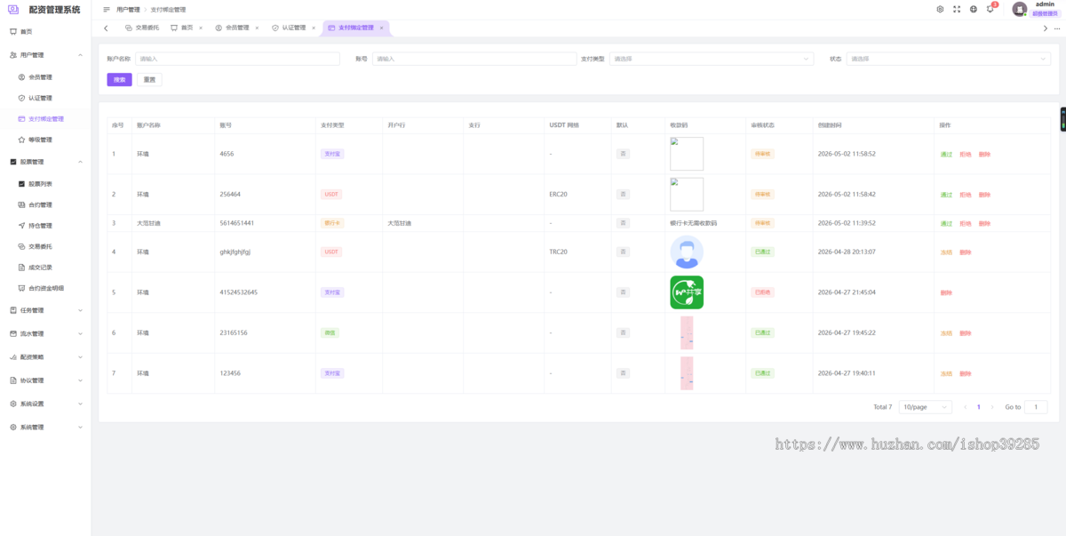Expand the 任务管理 sidebar group
The width and height of the screenshot is (1066, 536).
[x=45, y=310]
